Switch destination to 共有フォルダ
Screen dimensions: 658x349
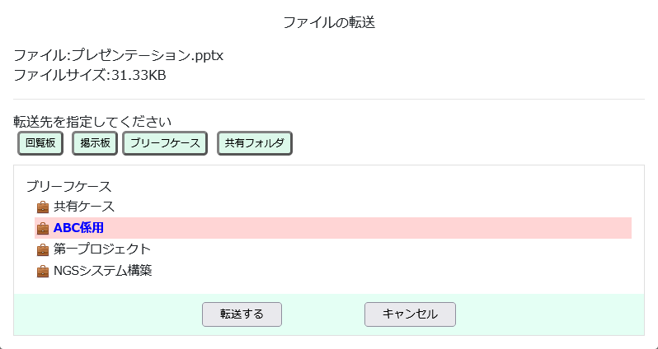pos(255,143)
